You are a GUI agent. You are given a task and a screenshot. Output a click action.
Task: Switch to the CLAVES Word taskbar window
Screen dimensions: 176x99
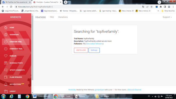coord(42,97)
